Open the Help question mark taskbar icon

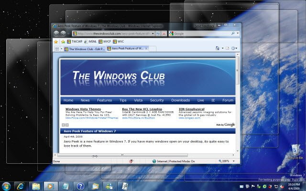[80, 186]
